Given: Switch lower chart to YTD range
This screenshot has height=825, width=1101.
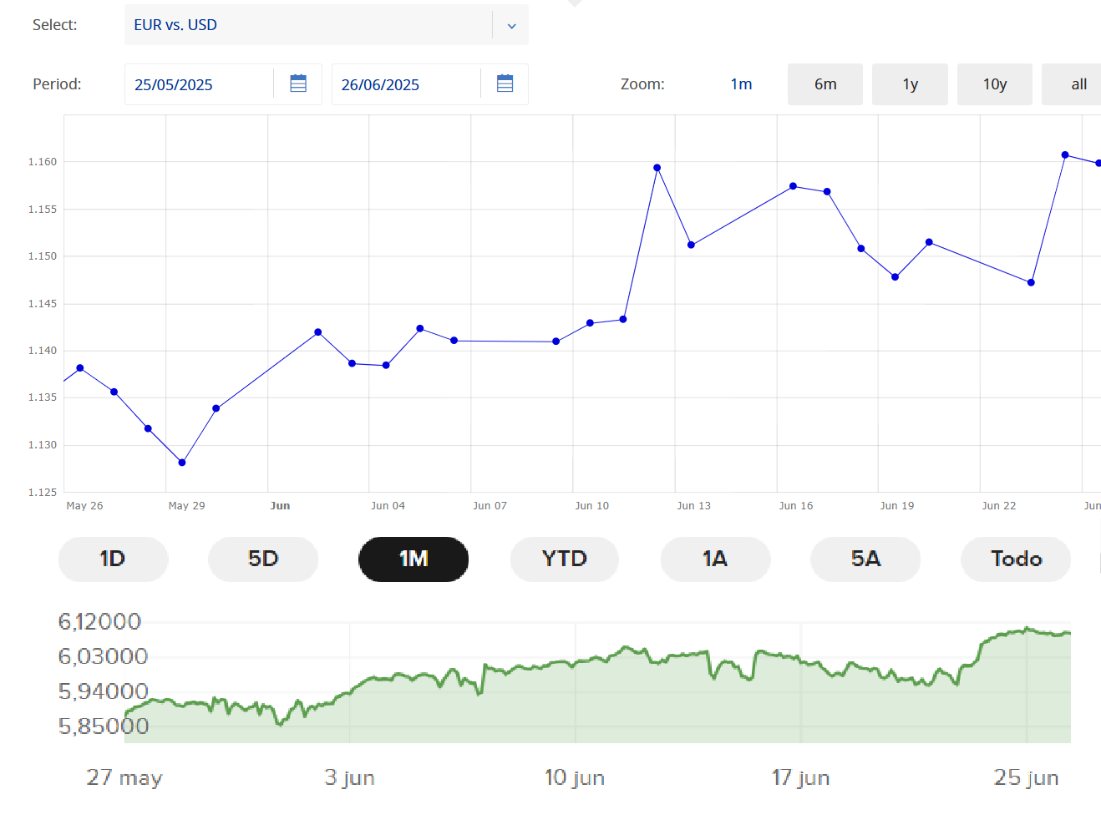Looking at the screenshot, I should pyautogui.click(x=565, y=559).
